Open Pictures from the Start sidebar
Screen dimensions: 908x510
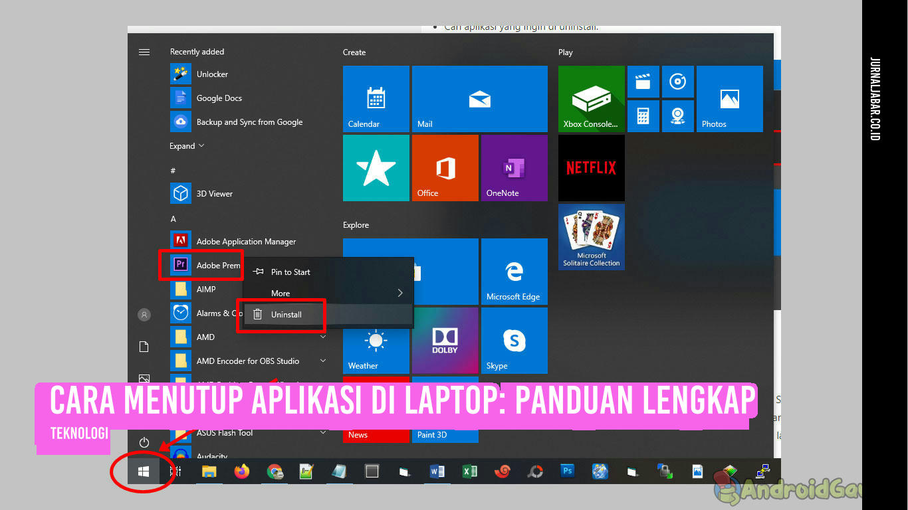[144, 378]
